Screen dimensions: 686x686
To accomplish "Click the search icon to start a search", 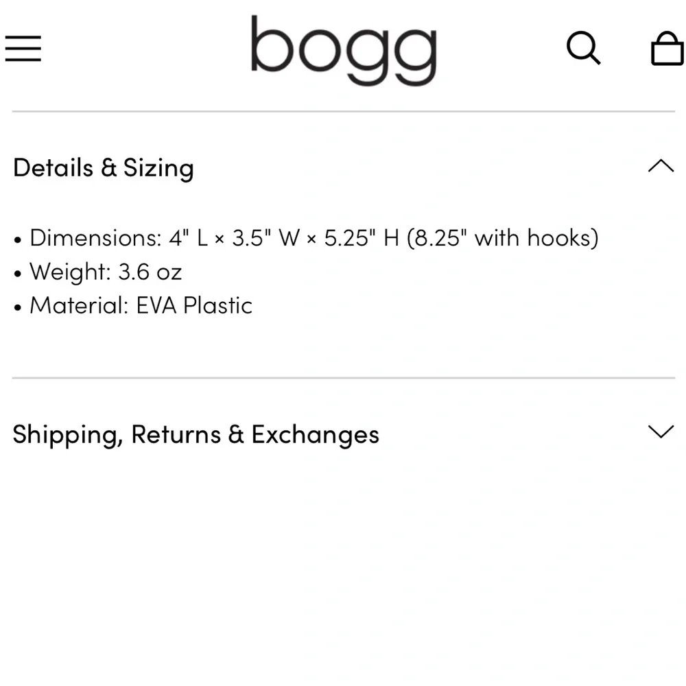I will 584,49.
